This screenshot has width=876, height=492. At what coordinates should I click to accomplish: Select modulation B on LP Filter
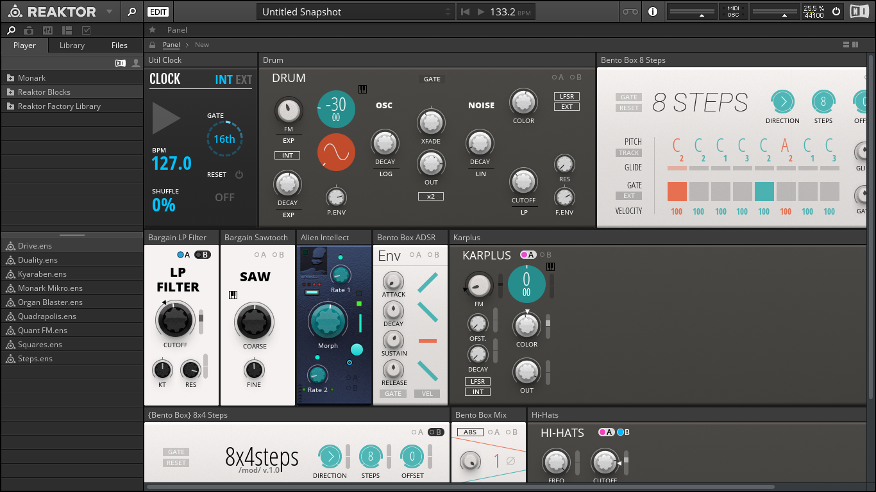coord(203,255)
